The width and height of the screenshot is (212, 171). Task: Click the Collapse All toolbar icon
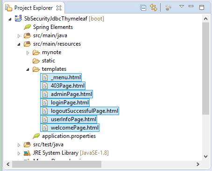pos(143,7)
